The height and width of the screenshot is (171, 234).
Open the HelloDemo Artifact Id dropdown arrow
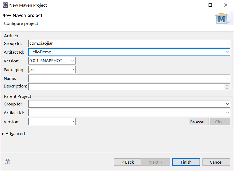[x=228, y=52]
